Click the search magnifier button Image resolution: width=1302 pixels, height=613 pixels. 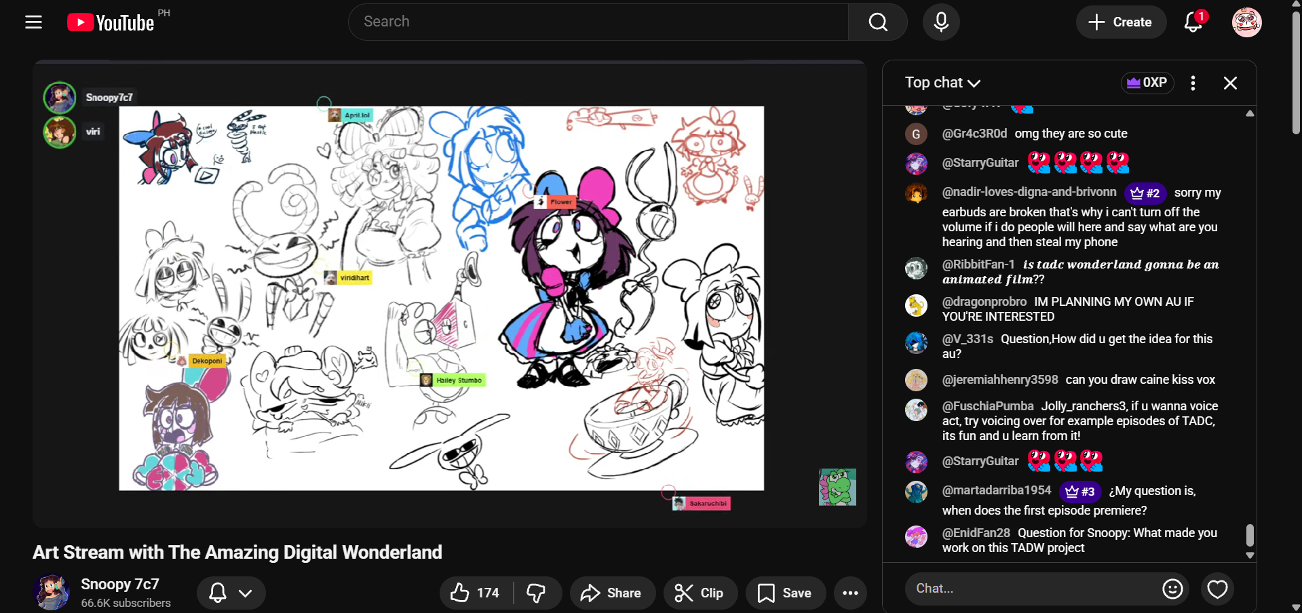tap(877, 22)
